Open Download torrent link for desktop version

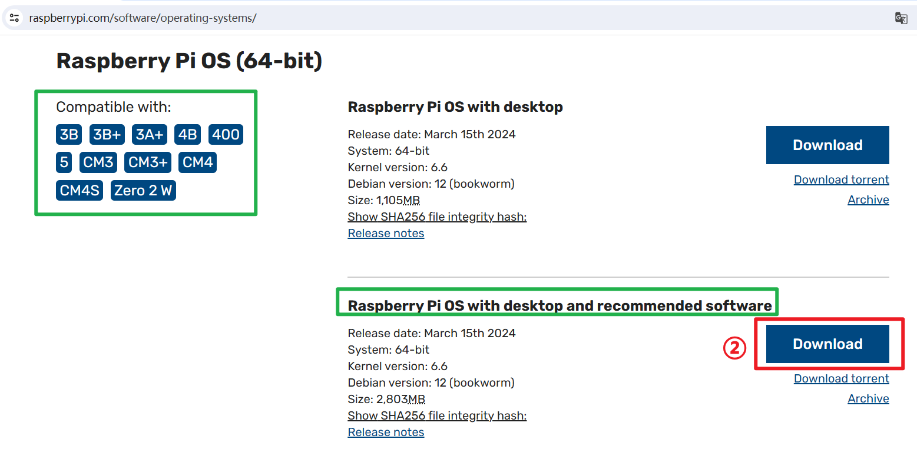click(842, 179)
